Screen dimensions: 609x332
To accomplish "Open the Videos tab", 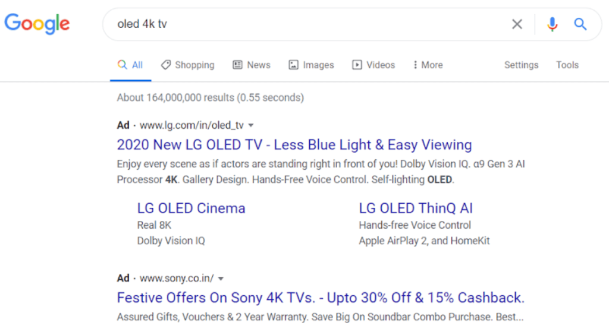I will tap(373, 65).
